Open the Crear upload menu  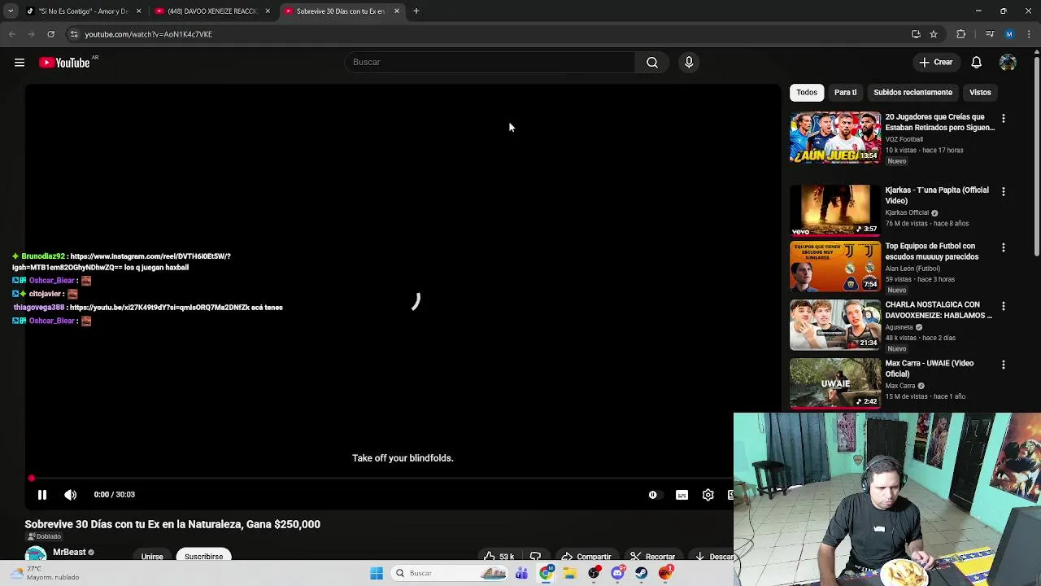click(x=936, y=63)
